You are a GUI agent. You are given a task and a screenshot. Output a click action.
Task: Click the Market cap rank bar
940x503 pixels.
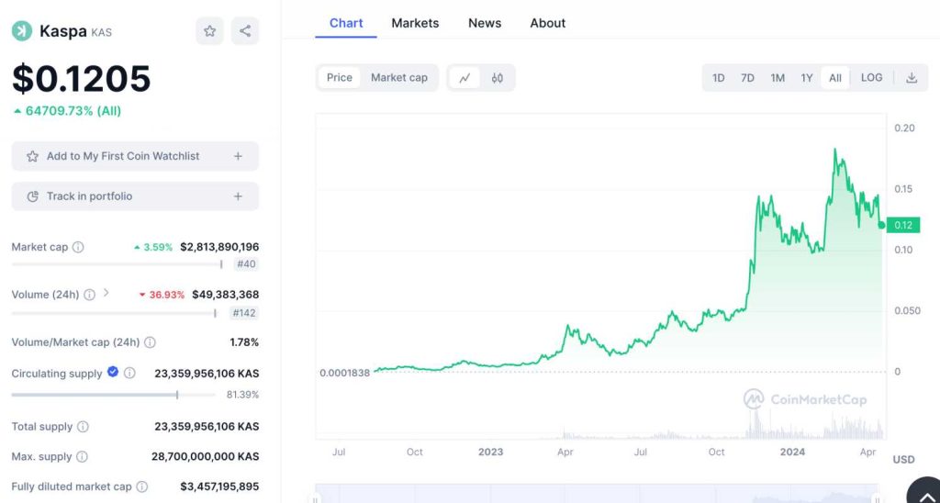coord(117,264)
